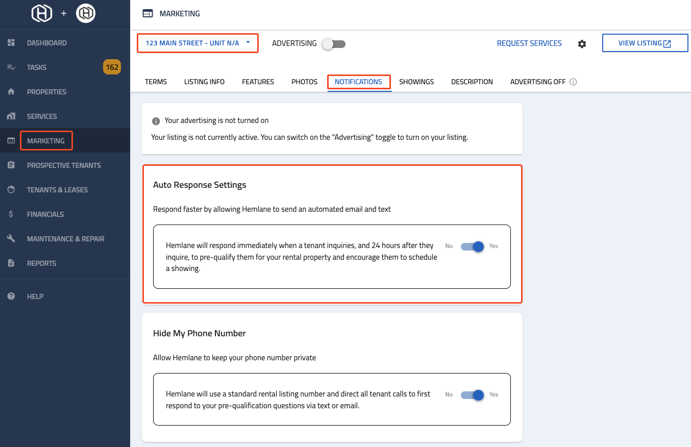
Task: Open Reports in the sidebar
Action: pos(42,263)
